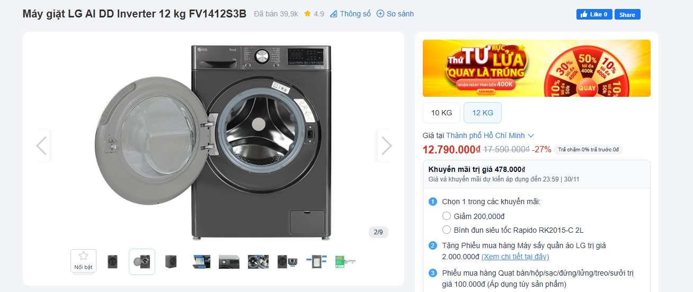Choose the 10 KG capacity option
The height and width of the screenshot is (292, 693).
point(441,113)
